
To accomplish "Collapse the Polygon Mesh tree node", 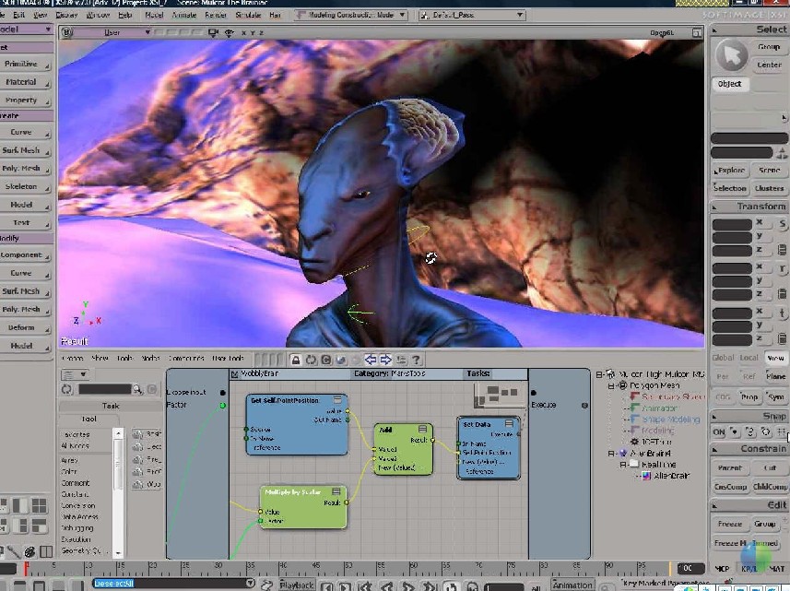I will 610,385.
